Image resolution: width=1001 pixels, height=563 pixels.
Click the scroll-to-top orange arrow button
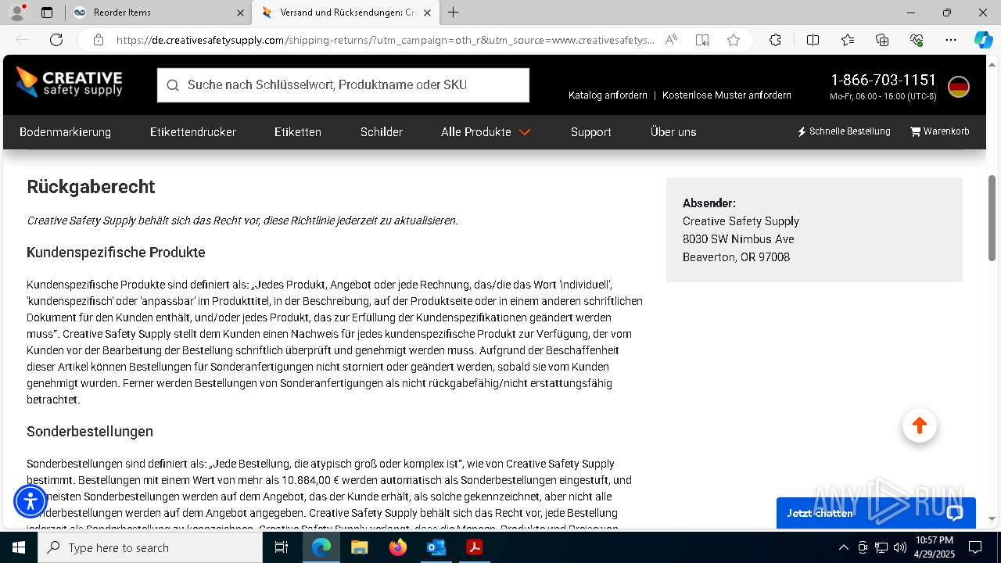(x=920, y=425)
